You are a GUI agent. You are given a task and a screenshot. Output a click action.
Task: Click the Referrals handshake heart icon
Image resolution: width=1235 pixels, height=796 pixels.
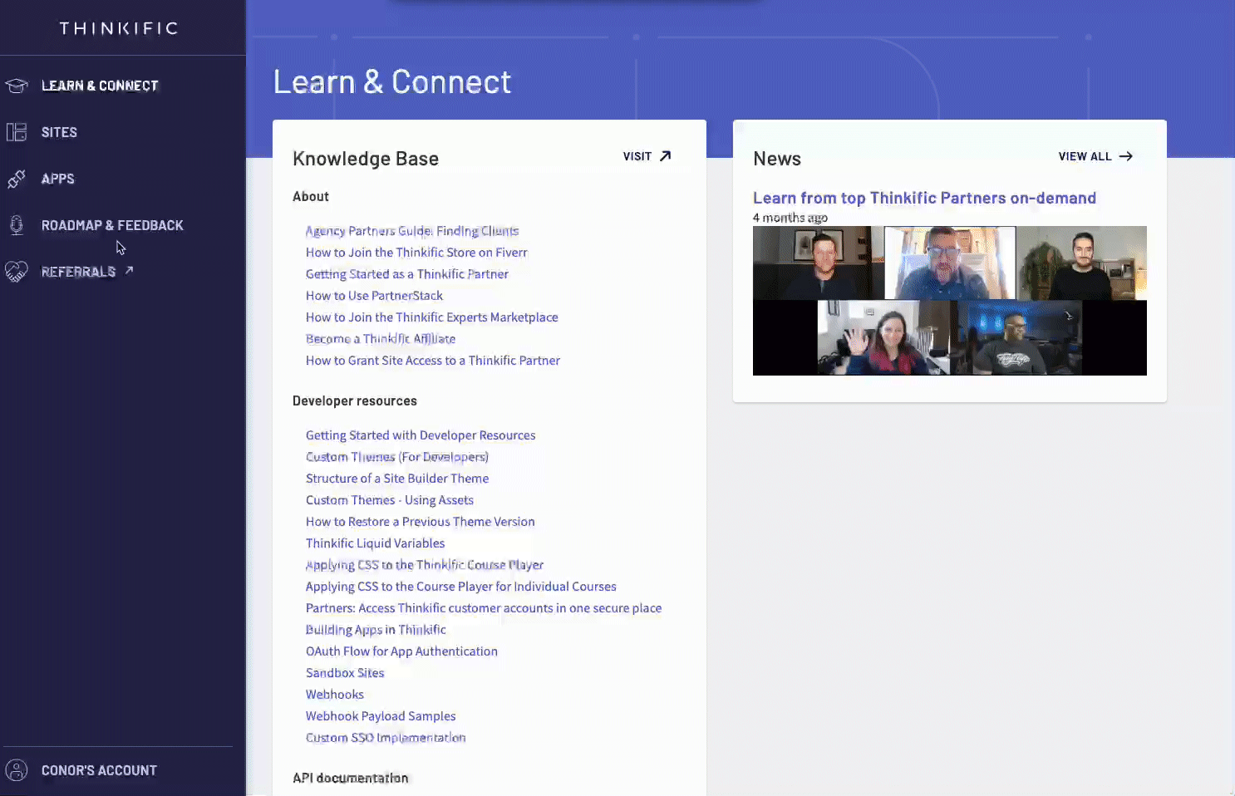point(17,272)
